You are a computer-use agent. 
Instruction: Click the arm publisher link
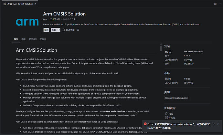tap(45, 19)
